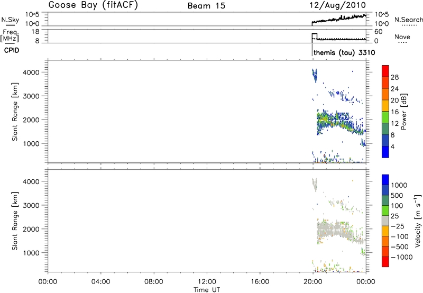Viewport: 423px width, 293px height.
Task: Click the '28' Power colorbar tick
Action: coord(394,77)
